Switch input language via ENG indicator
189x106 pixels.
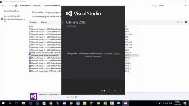point(171,103)
